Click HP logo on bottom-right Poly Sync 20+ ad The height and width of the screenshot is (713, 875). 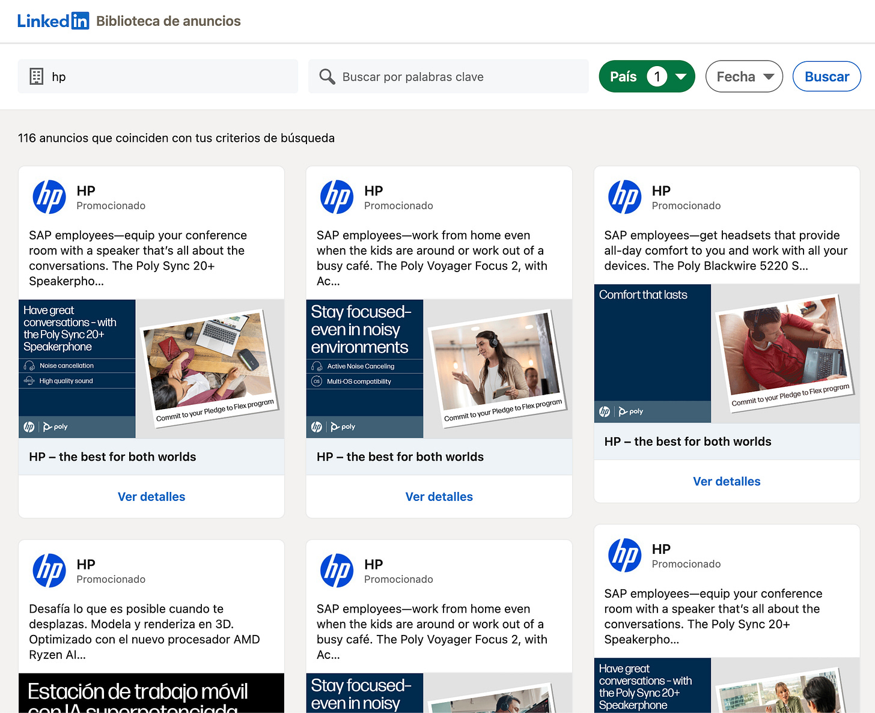point(625,555)
